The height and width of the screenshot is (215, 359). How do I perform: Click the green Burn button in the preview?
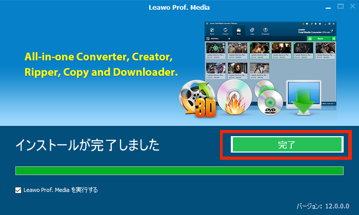(319, 38)
